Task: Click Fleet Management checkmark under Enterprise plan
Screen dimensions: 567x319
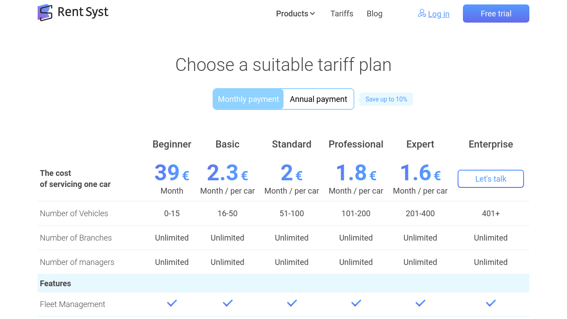Action: [x=491, y=303]
